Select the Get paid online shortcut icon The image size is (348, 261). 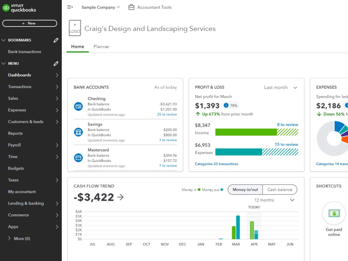coord(333,213)
